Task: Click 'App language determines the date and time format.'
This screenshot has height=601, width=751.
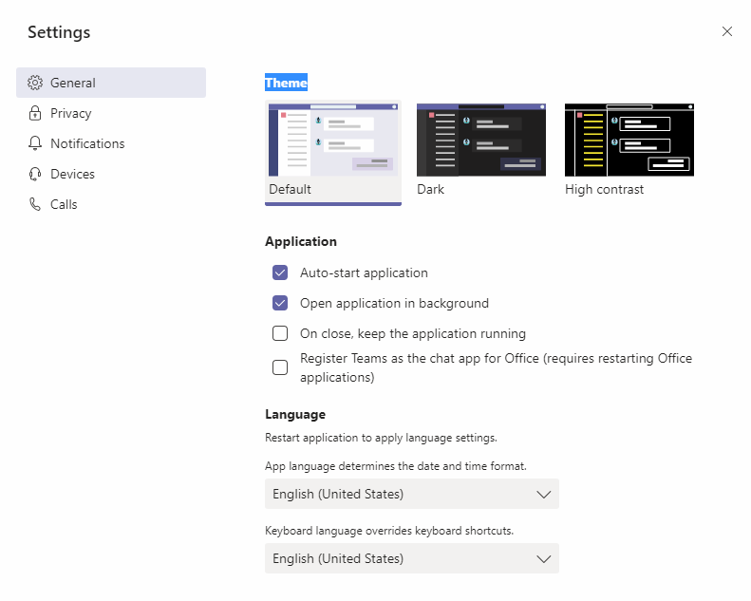Action: pyautogui.click(x=396, y=466)
